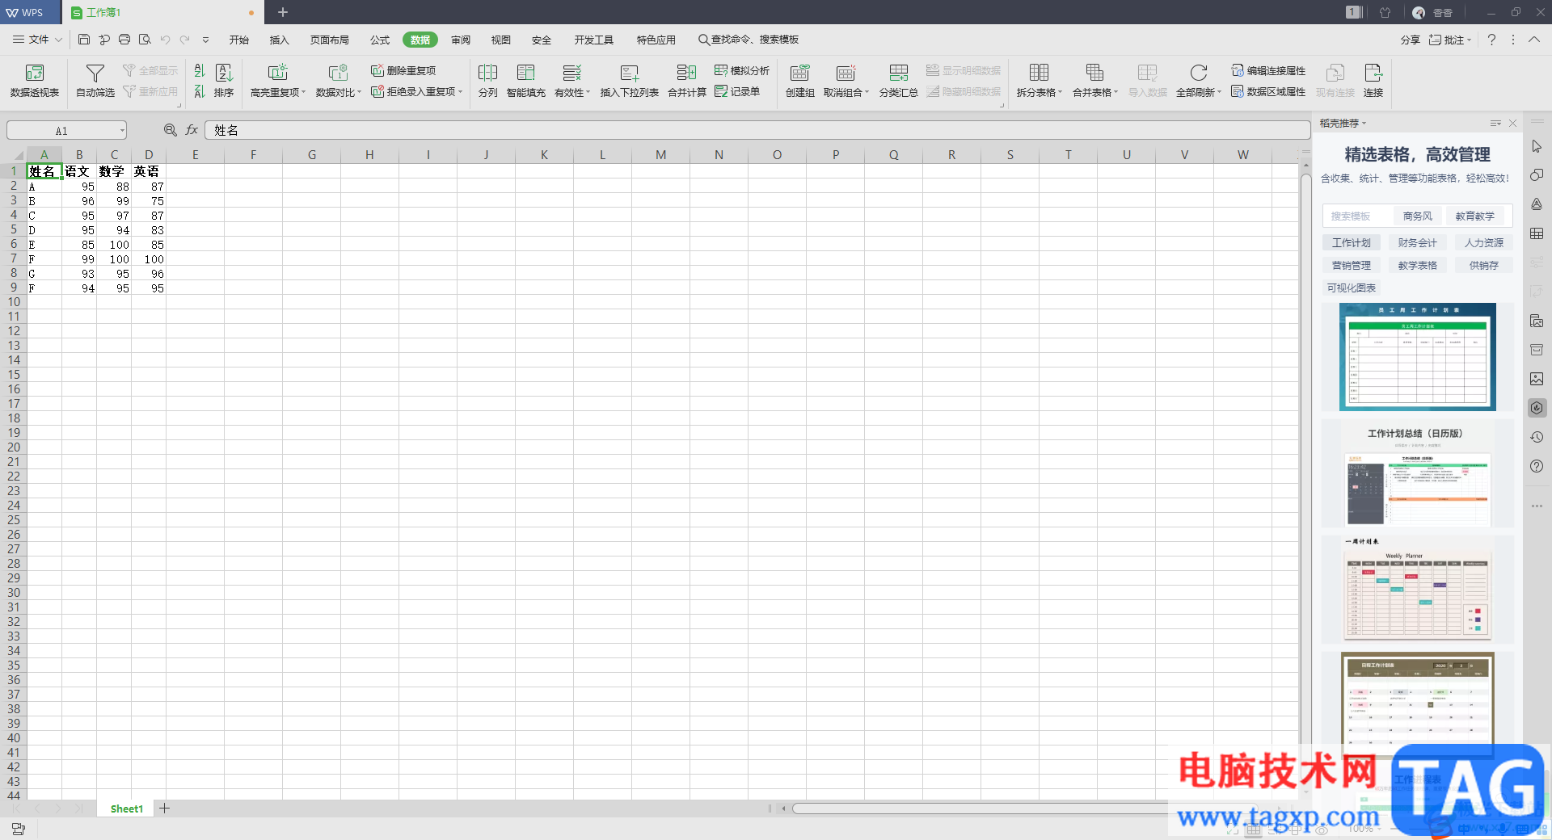Screen dimensions: 1552x840
Task: Click the 连接 connections icon
Action: click(x=1373, y=81)
